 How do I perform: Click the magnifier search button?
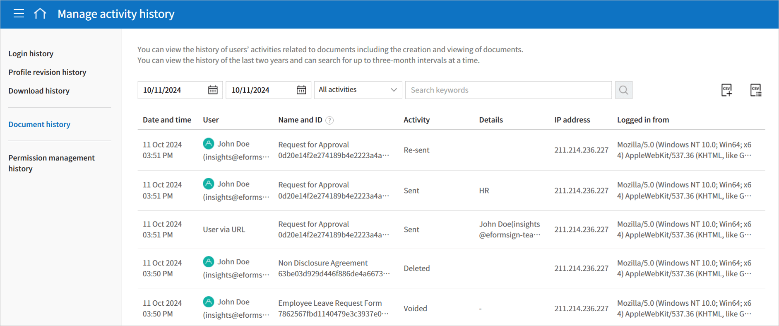point(623,90)
